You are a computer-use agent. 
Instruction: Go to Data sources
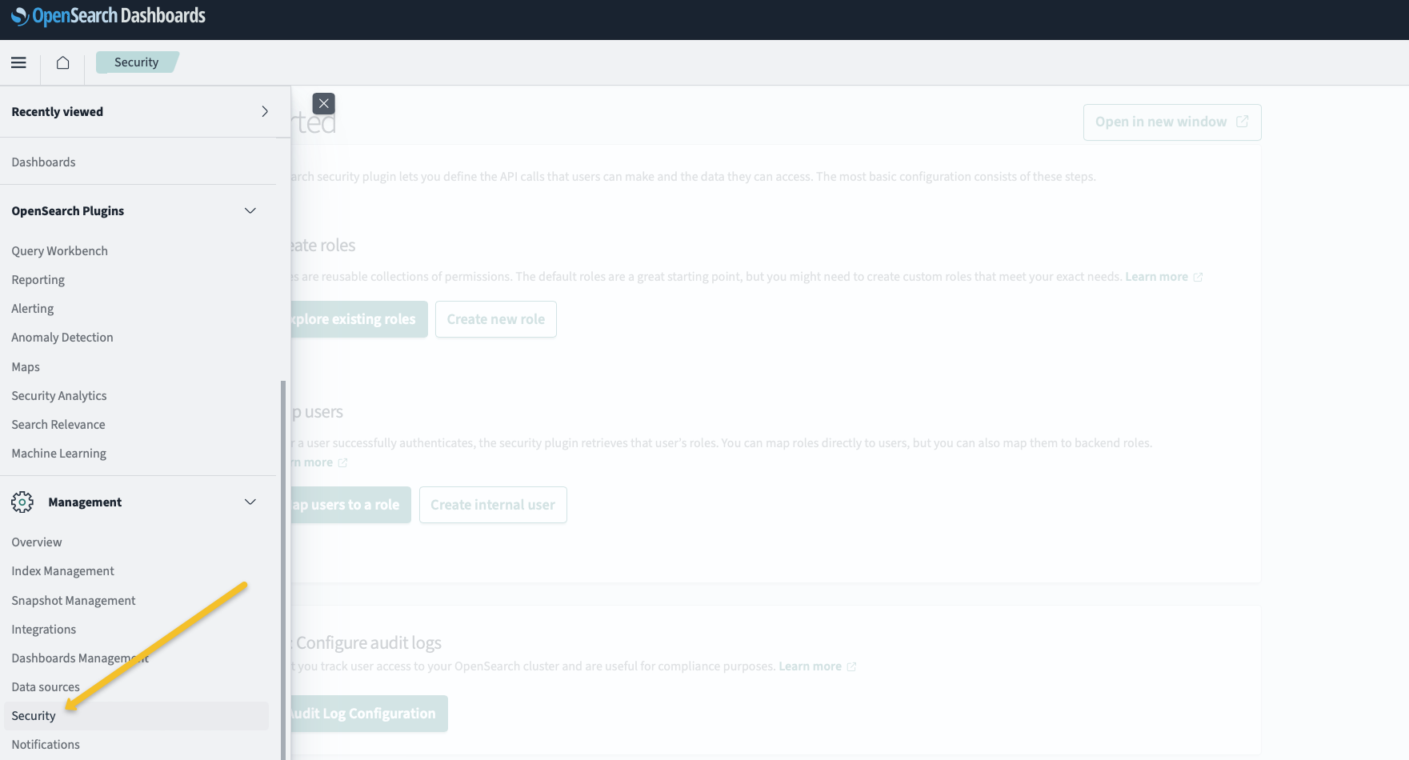(x=46, y=686)
